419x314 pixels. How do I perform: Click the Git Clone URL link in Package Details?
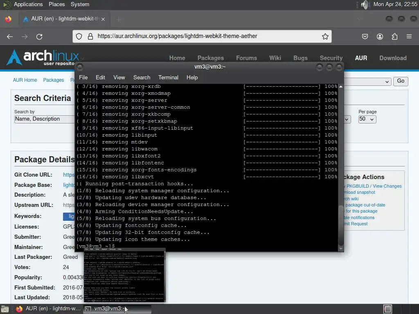(x=69, y=175)
